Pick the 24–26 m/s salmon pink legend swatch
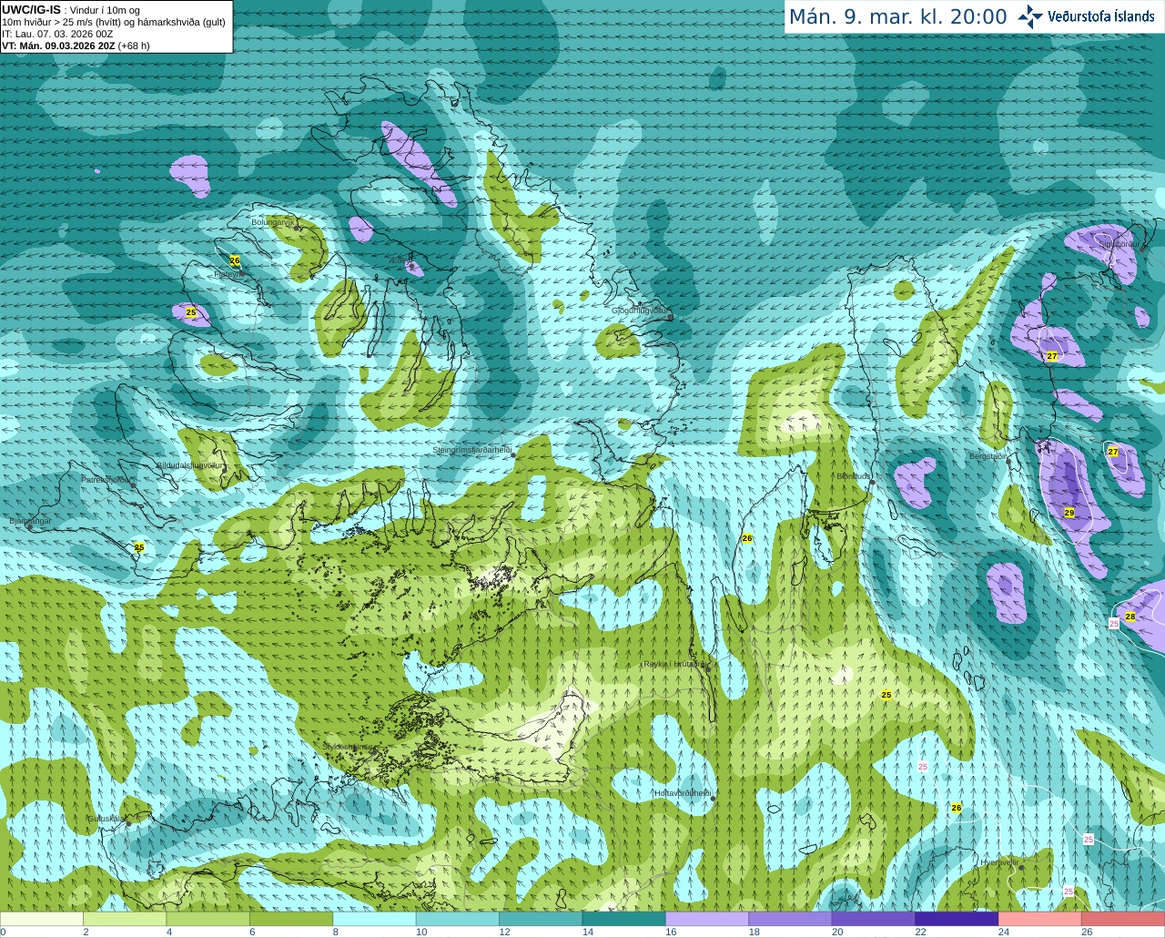 (1040, 919)
